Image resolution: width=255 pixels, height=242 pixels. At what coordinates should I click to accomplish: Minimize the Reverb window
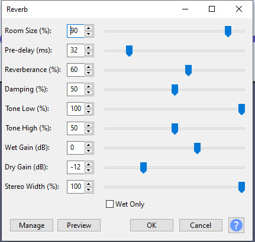185,9
